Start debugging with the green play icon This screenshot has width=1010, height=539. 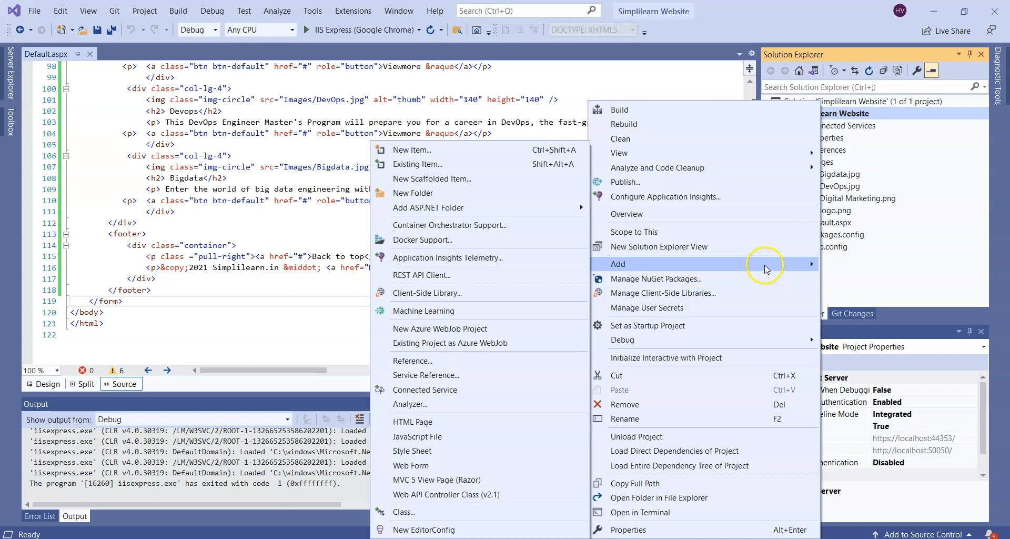(x=306, y=30)
